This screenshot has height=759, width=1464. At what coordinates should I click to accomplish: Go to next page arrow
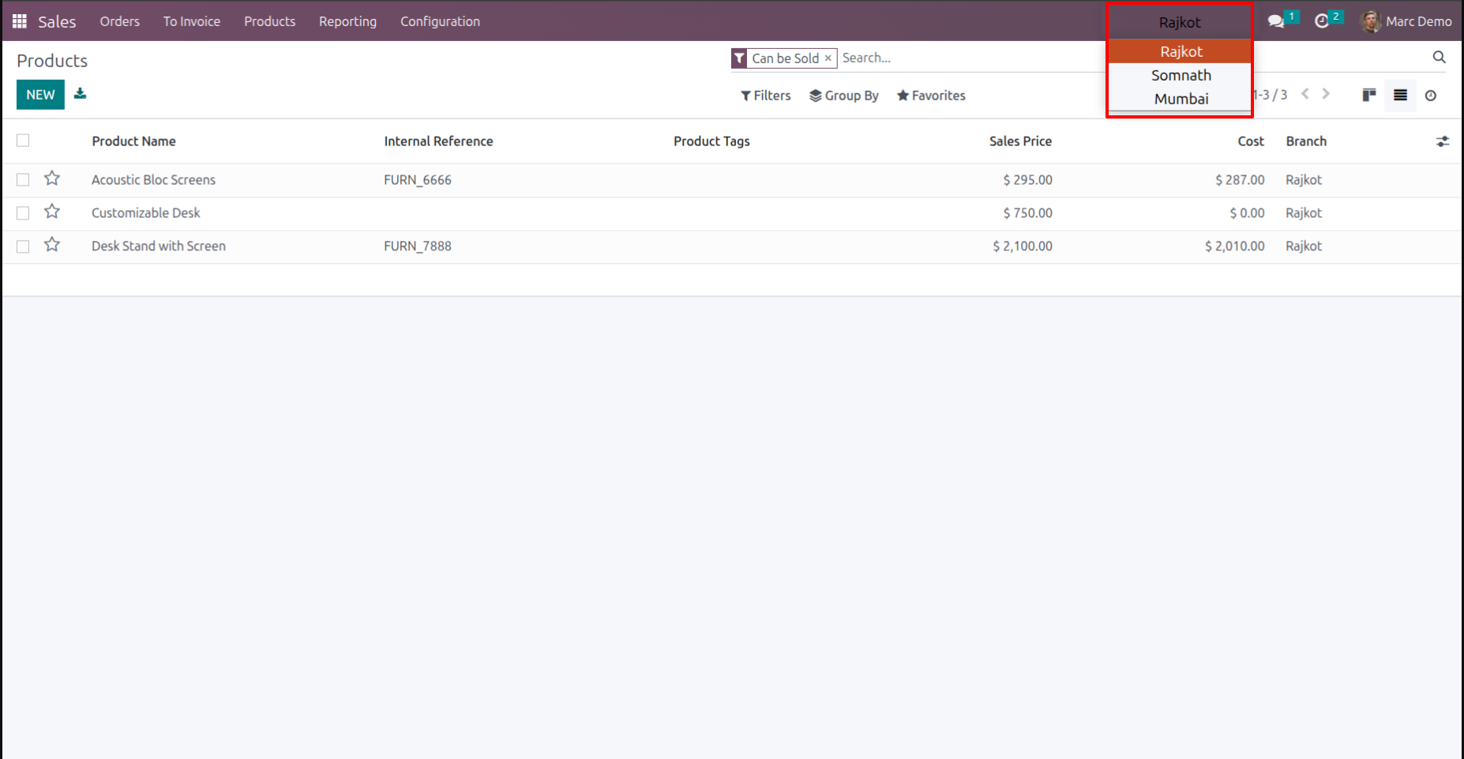click(x=1326, y=94)
